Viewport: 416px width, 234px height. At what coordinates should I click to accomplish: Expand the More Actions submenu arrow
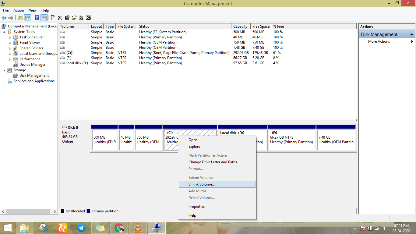(x=412, y=41)
